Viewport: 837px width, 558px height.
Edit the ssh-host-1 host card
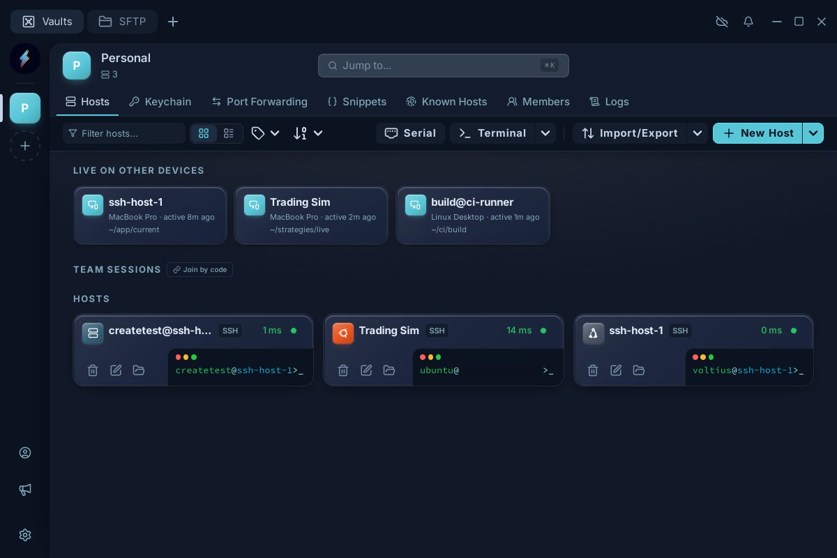click(616, 370)
